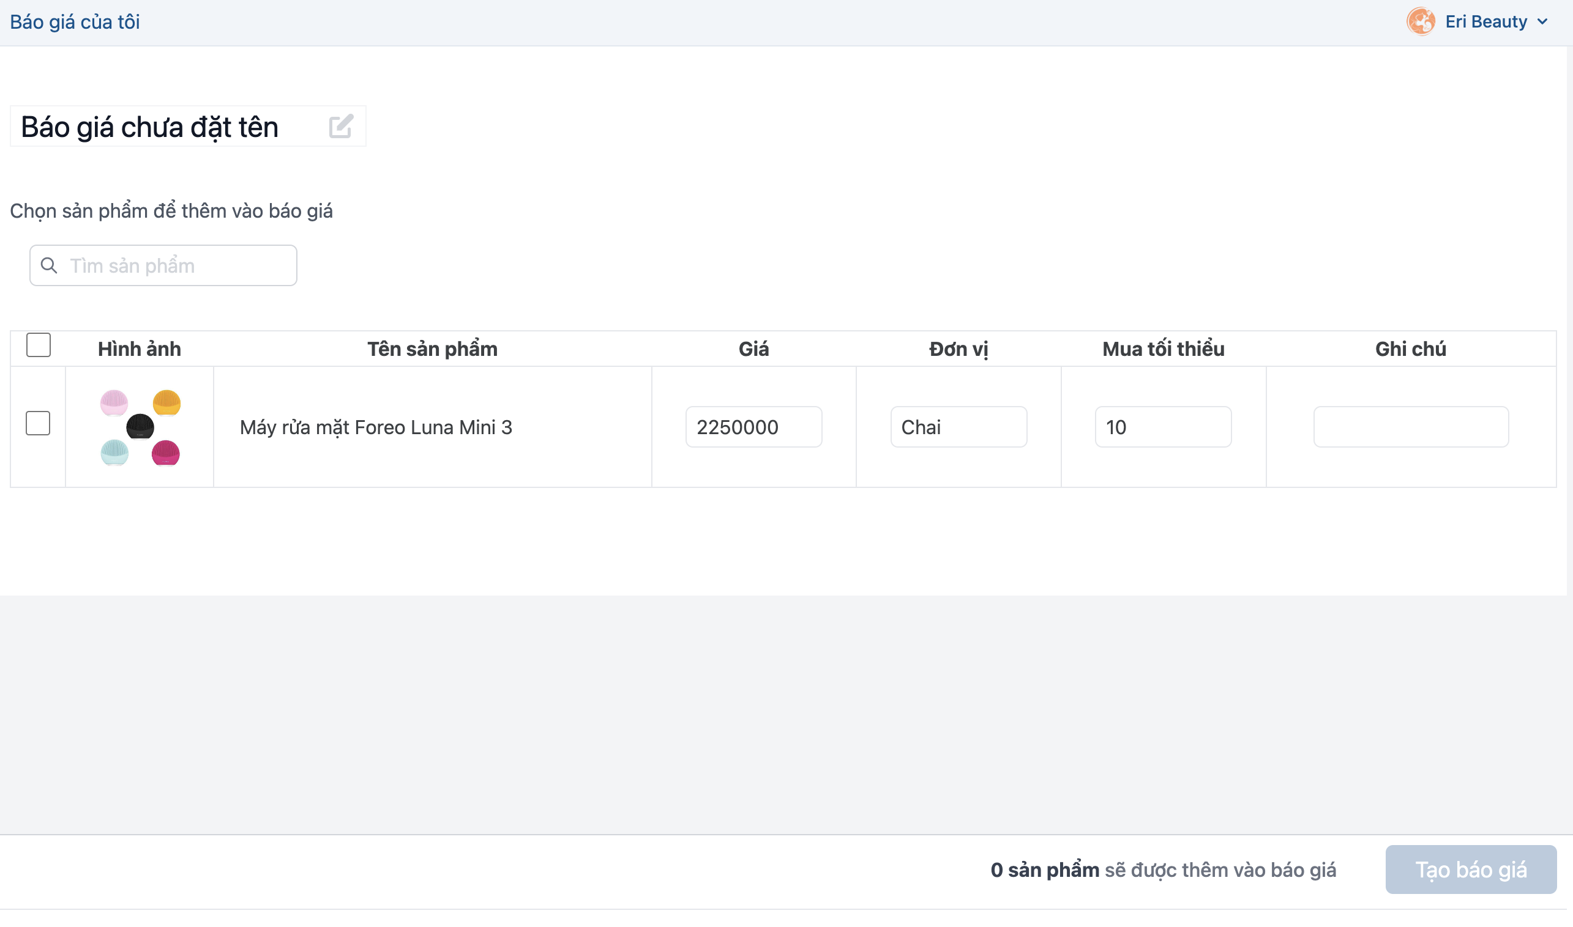Click the minimum purchase field showing 10
The image size is (1573, 927).
1163,427
